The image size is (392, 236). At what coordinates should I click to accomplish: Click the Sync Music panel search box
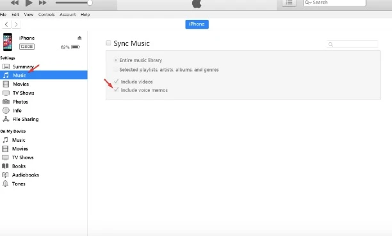[x=352, y=44]
